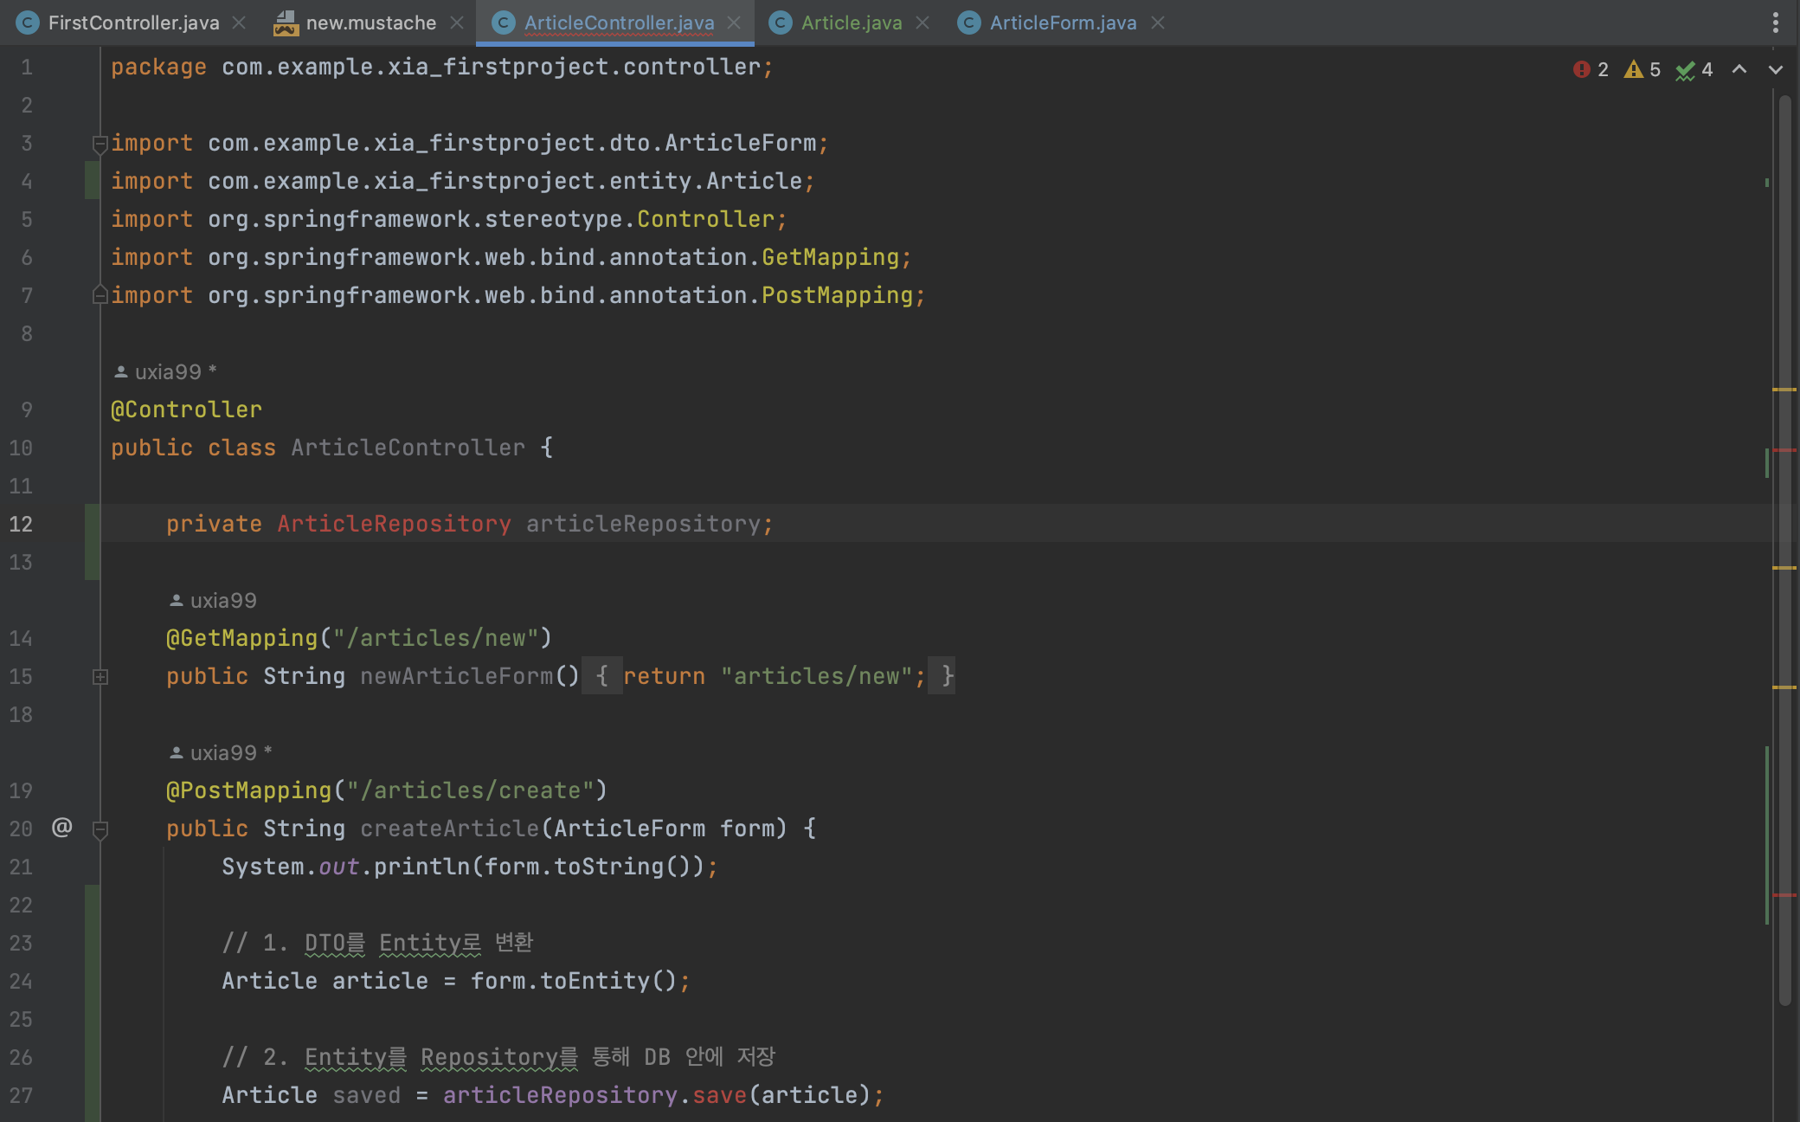Collapse the import block fold marker
This screenshot has height=1122, width=1800.
click(100, 143)
